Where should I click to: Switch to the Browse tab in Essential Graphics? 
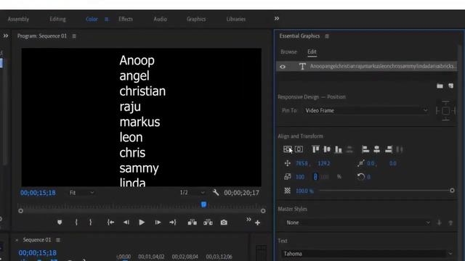click(288, 51)
